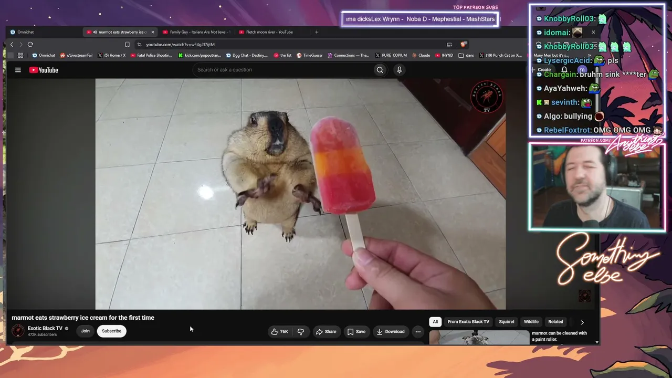The height and width of the screenshot is (378, 672).
Task: Expand the 'dans' bookmarks folder
Action: click(466, 55)
